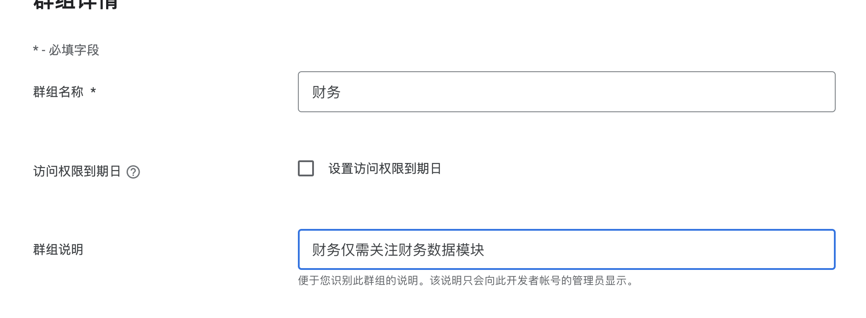Click the description field's blue border area
Viewport: 866px width, 318px height.
tap(566, 230)
